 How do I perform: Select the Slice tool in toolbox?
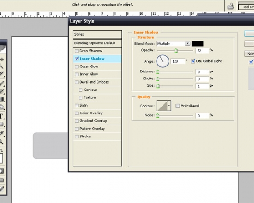[2, 74]
